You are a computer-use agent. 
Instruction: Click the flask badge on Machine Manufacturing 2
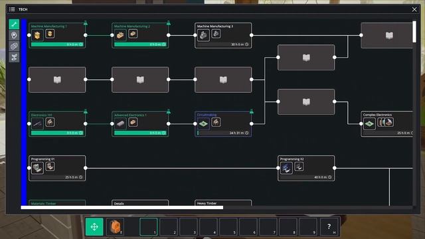coord(168,23)
